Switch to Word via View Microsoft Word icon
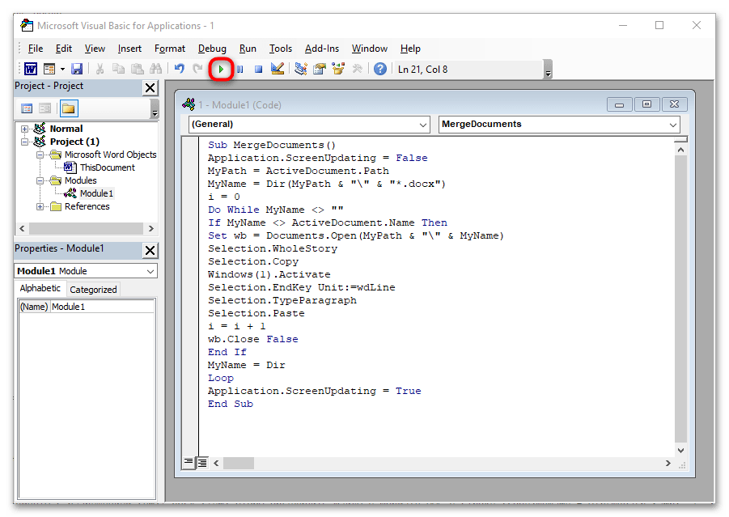 [x=30, y=70]
